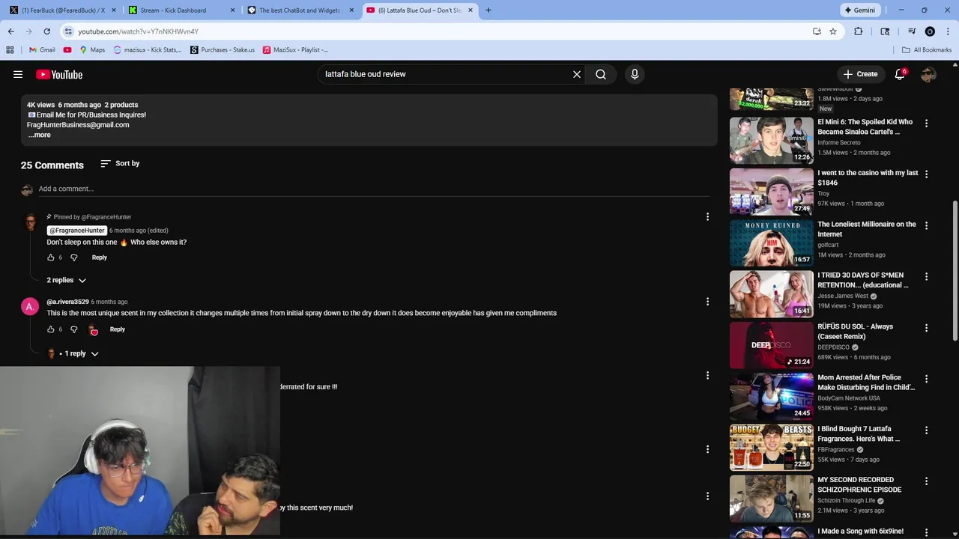959x539 pixels.
Task: Close the Lattafa Blue Oud tab
Action: 471,10
